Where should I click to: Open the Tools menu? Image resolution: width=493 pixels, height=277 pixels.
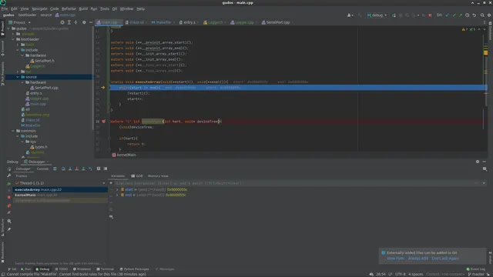[x=105, y=8]
